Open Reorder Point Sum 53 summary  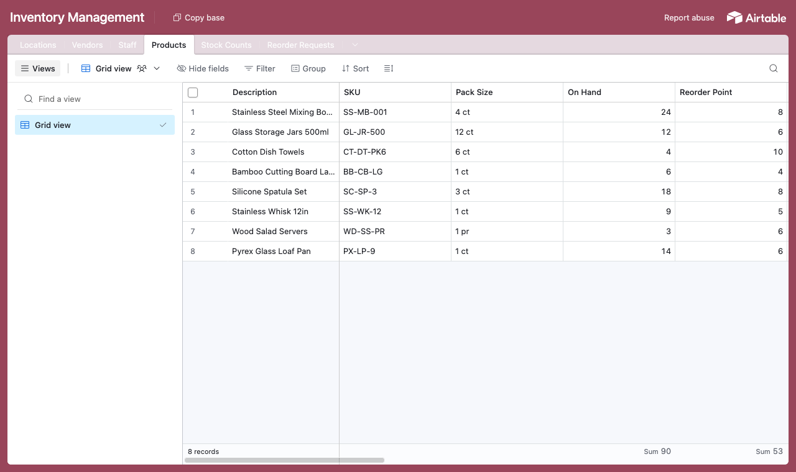[x=769, y=452]
